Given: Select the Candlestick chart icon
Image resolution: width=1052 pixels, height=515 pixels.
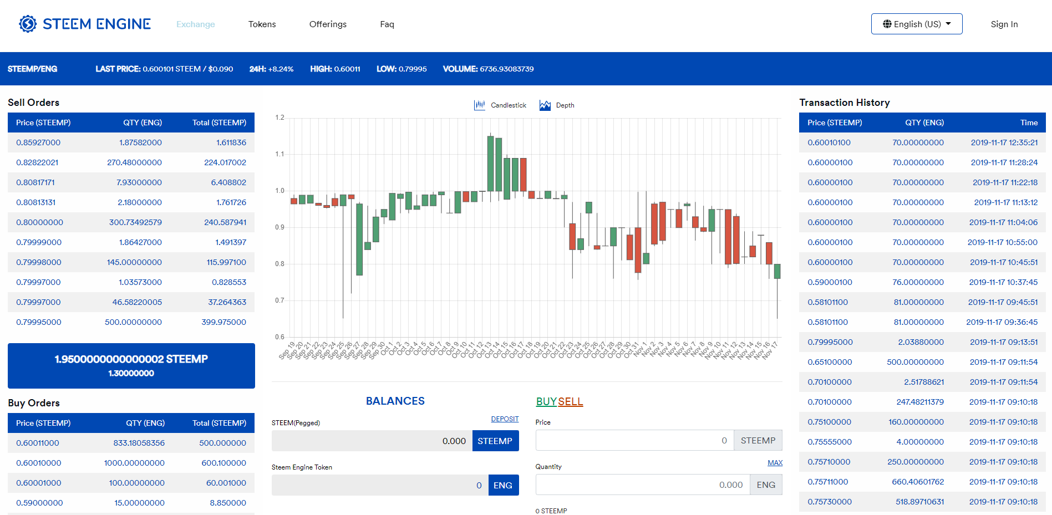Looking at the screenshot, I should point(479,105).
